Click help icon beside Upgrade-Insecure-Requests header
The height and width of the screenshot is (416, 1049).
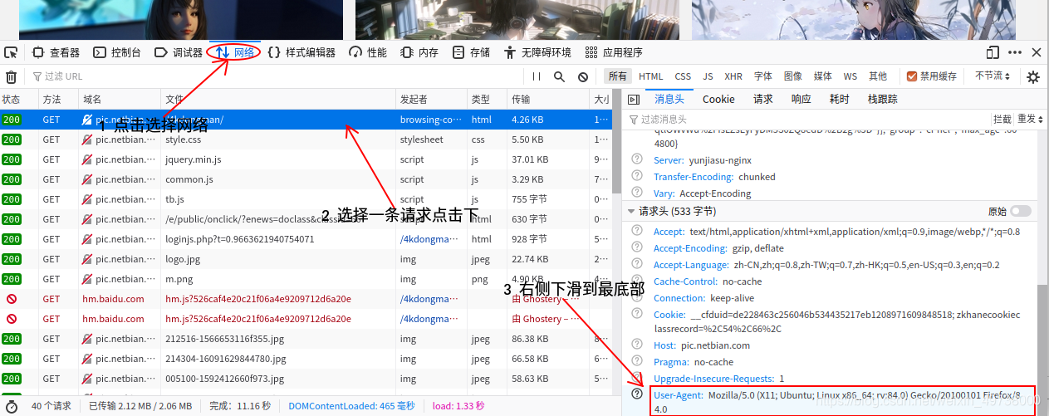point(637,378)
